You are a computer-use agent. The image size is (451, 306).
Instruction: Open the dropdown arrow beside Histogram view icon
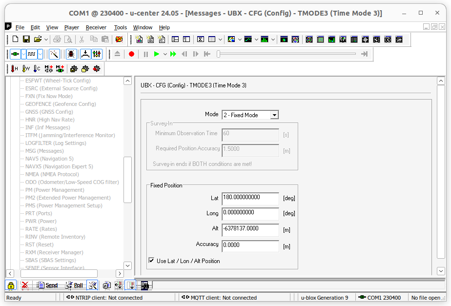(273, 39)
